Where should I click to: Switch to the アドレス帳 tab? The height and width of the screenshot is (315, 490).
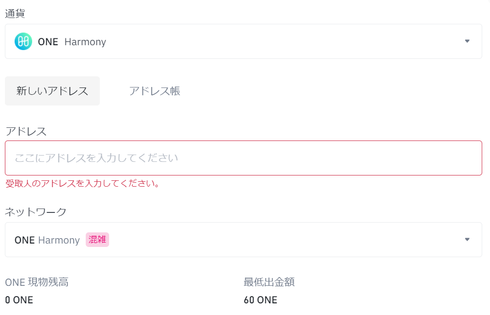pos(155,91)
